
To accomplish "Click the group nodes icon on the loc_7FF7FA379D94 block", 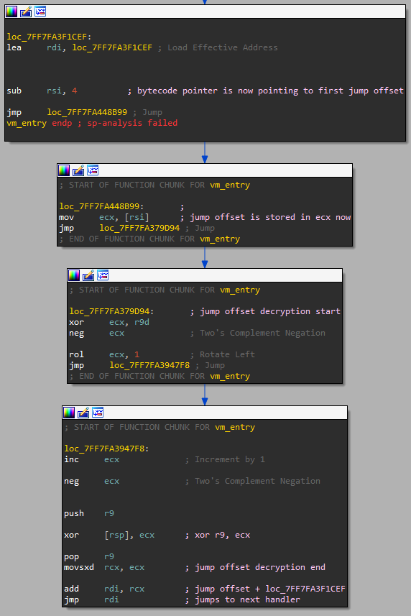I will [x=103, y=275].
